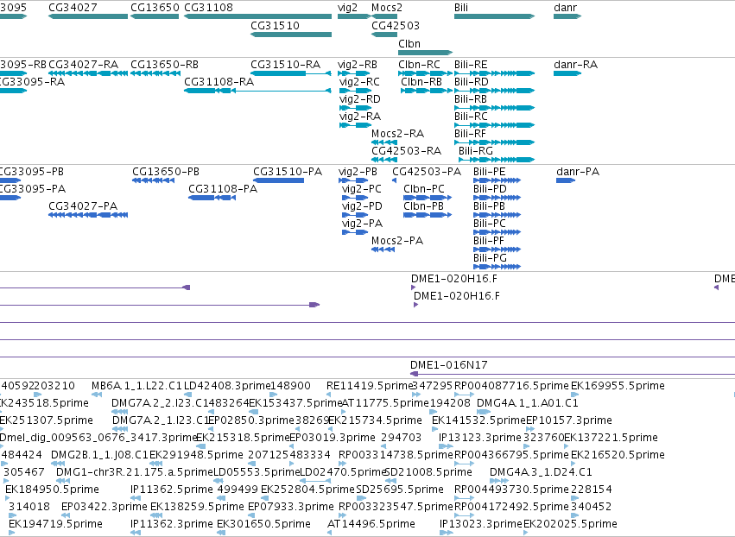This screenshot has height=537, width=735.
Task: Click the vig2-RC transcript glyph
Action: tap(355, 91)
